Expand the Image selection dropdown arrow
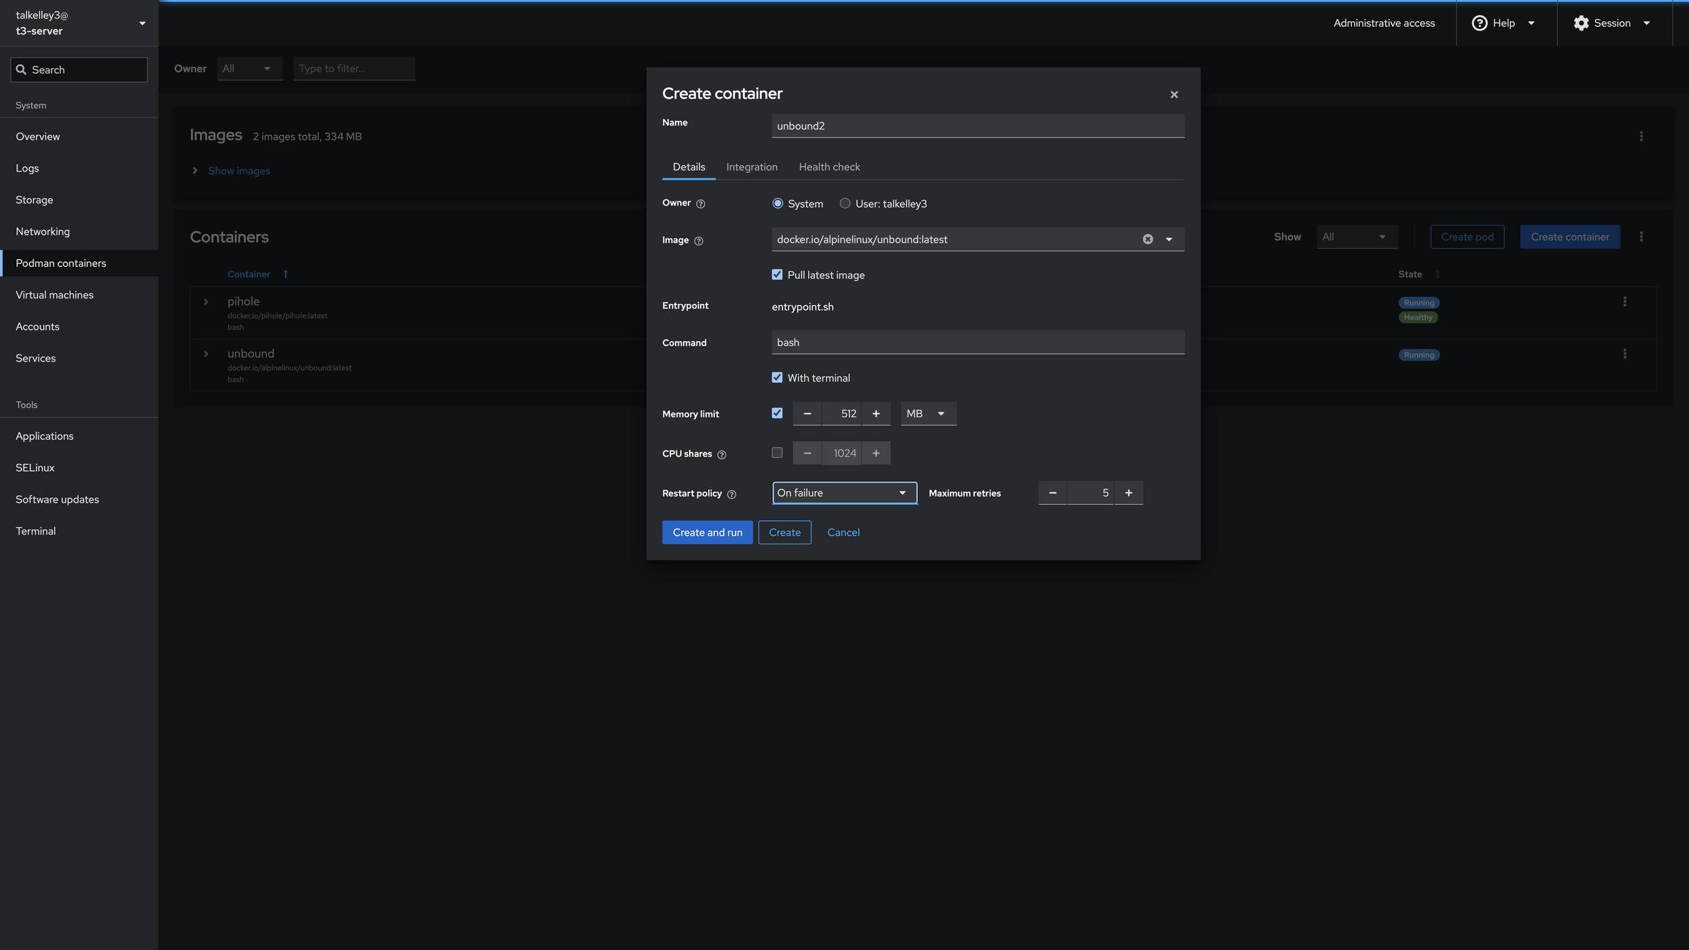The height and width of the screenshot is (950, 1689). [x=1169, y=239]
